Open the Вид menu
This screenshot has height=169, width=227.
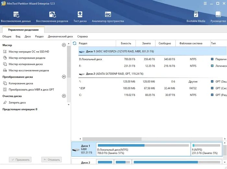click(18, 37)
